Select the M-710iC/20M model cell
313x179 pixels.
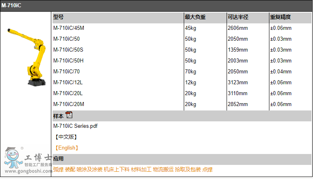click(69, 104)
